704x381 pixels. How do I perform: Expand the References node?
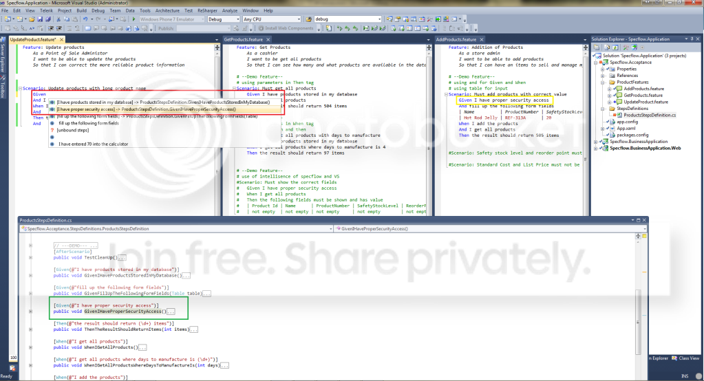(603, 76)
